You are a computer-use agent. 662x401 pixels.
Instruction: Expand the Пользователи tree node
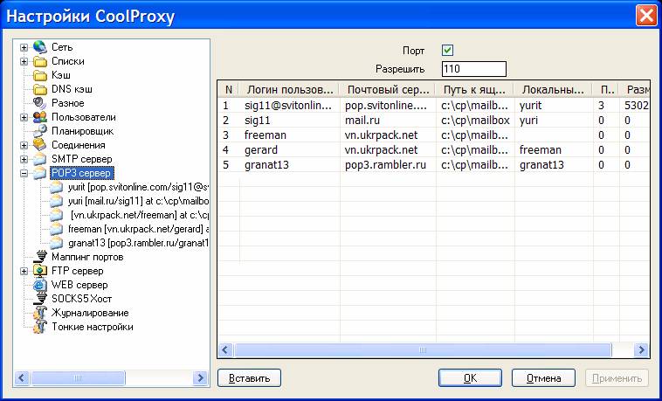[x=24, y=117]
